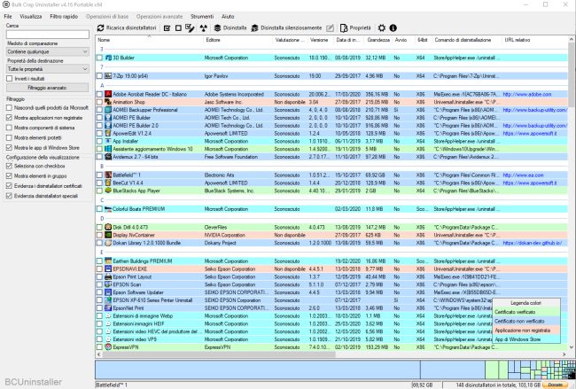The height and width of the screenshot is (389, 576).
Task: Open settings with the gear toolbar icon
Action: [x=380, y=28]
